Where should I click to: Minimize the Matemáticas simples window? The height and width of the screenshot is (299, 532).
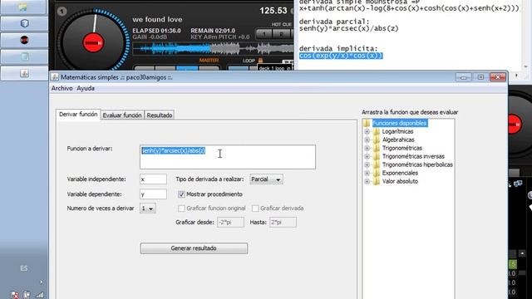tap(463, 77)
